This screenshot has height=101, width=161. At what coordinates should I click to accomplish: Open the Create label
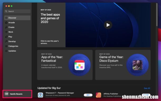pyautogui.click(x=11, y=27)
